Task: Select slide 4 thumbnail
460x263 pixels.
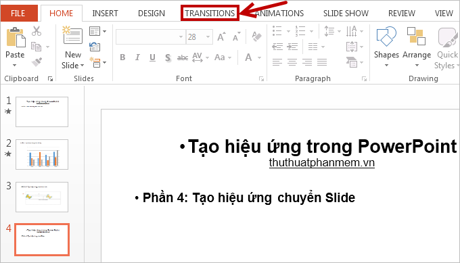Action: (42, 239)
